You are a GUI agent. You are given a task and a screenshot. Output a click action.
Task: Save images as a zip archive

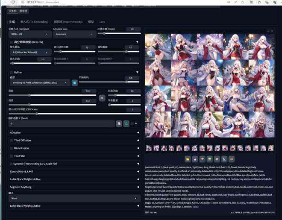click(203, 159)
